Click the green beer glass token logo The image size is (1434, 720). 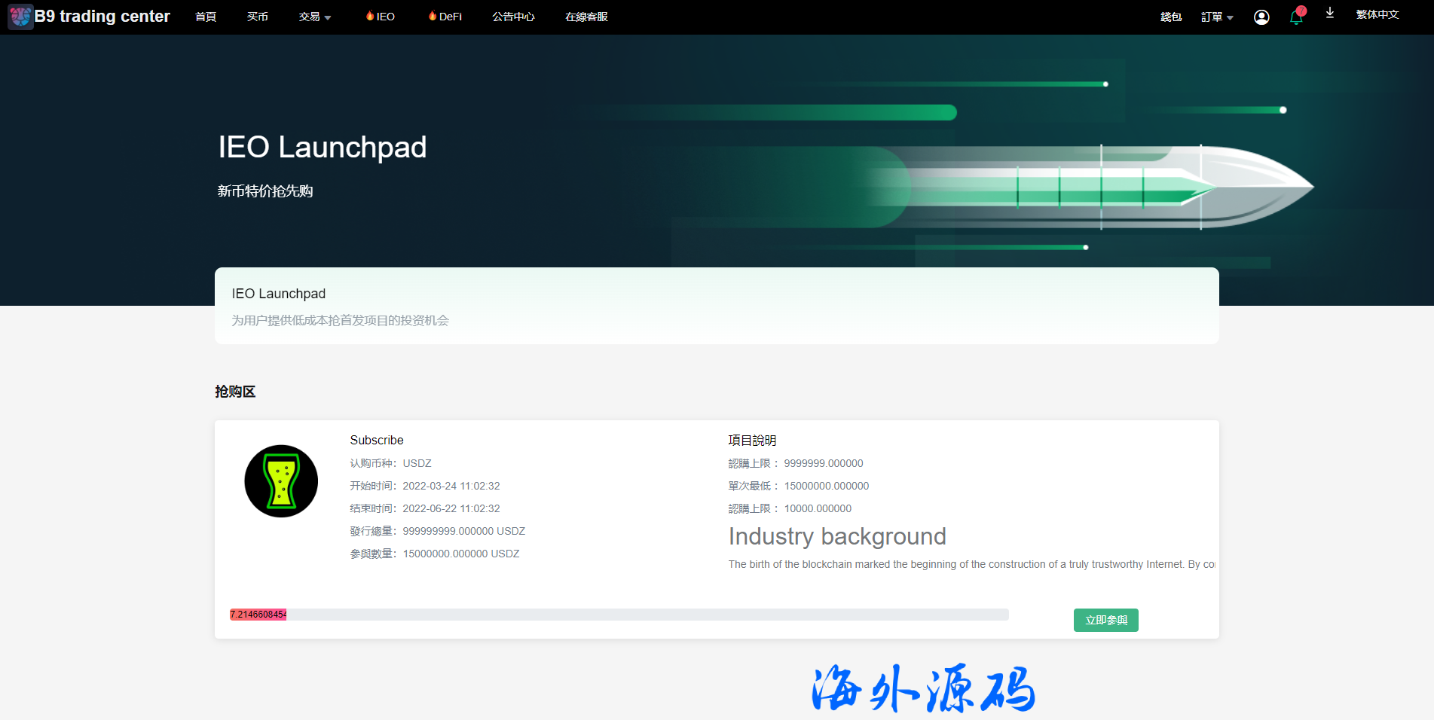pyautogui.click(x=281, y=481)
